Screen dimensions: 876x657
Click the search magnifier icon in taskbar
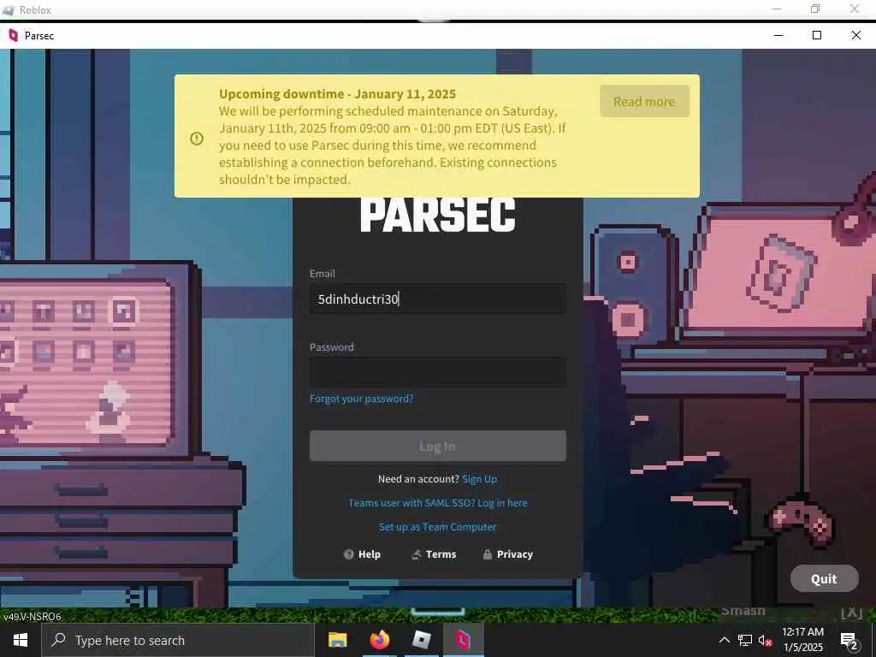[x=59, y=640]
